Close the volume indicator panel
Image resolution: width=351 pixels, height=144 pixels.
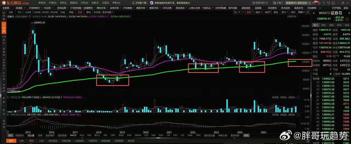pyautogui.click(x=298, y=97)
